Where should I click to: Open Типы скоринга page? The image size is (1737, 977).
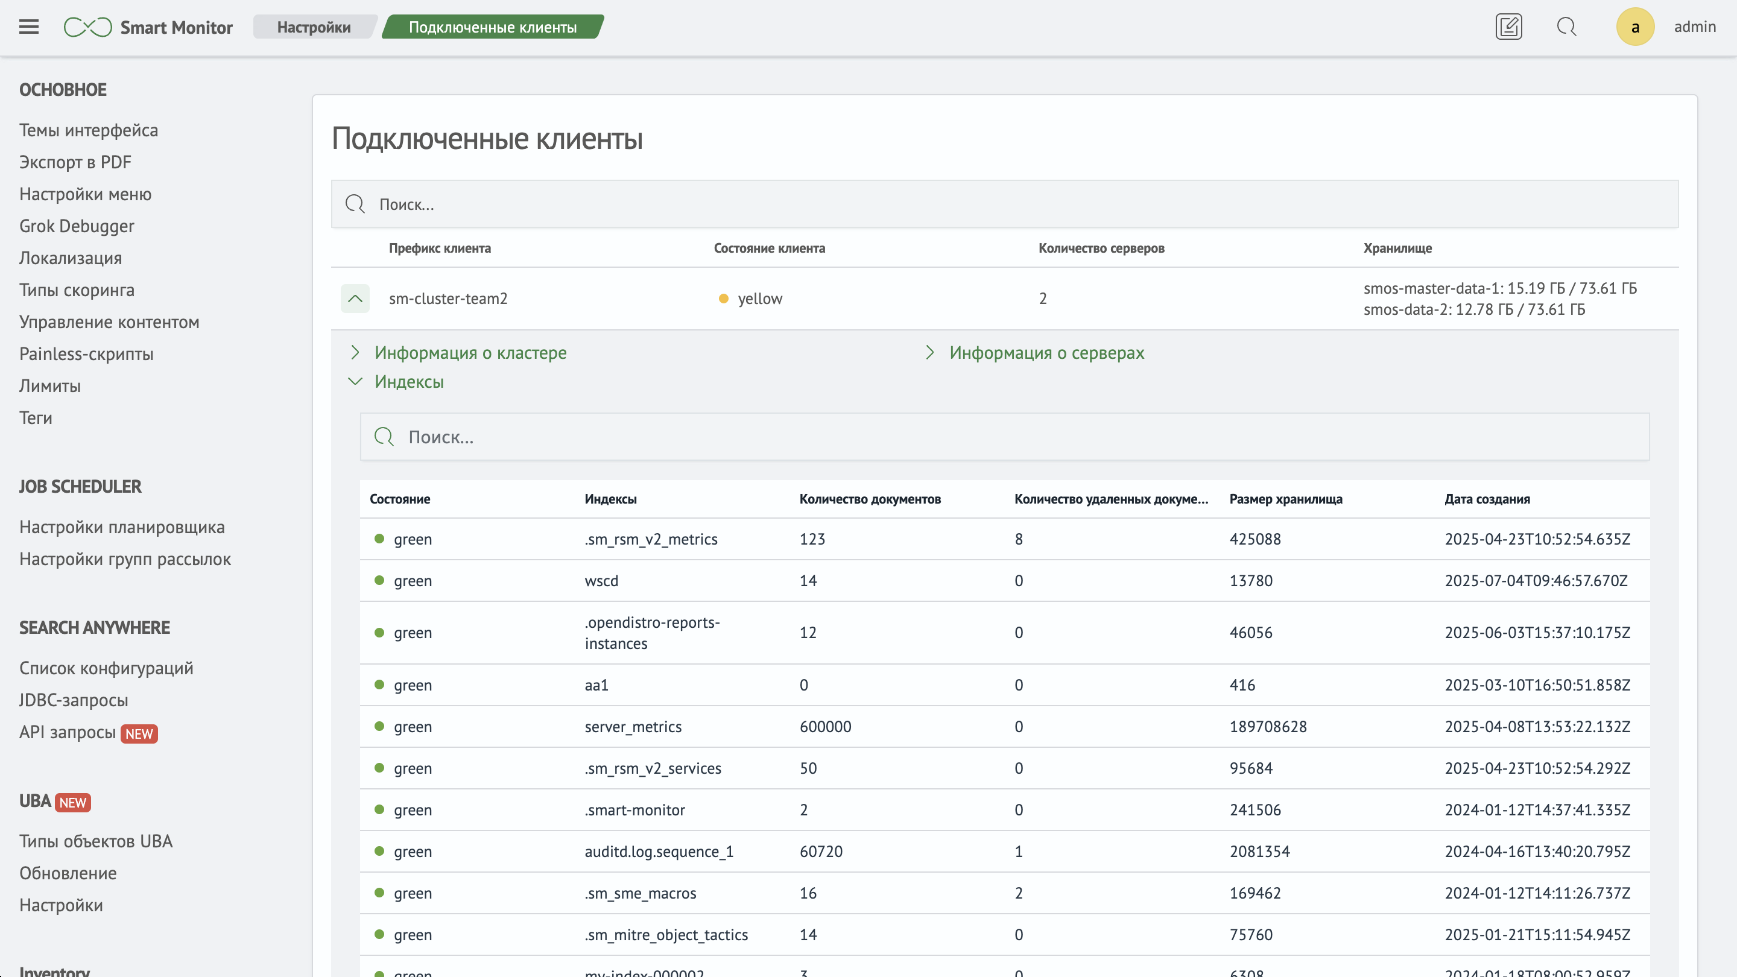(77, 290)
